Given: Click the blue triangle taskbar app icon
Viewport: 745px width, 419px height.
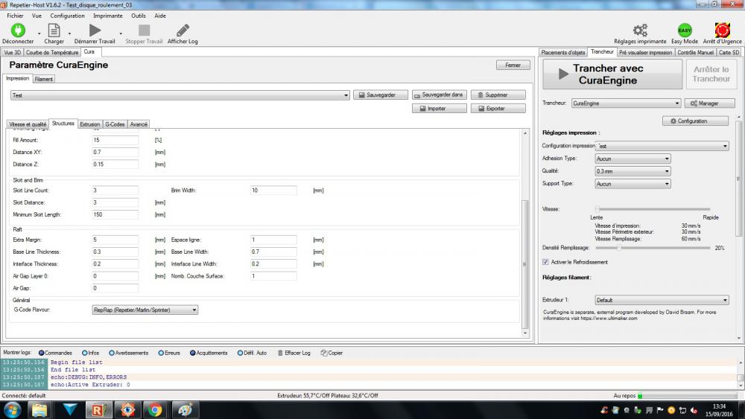Looking at the screenshot, I should (x=70, y=409).
